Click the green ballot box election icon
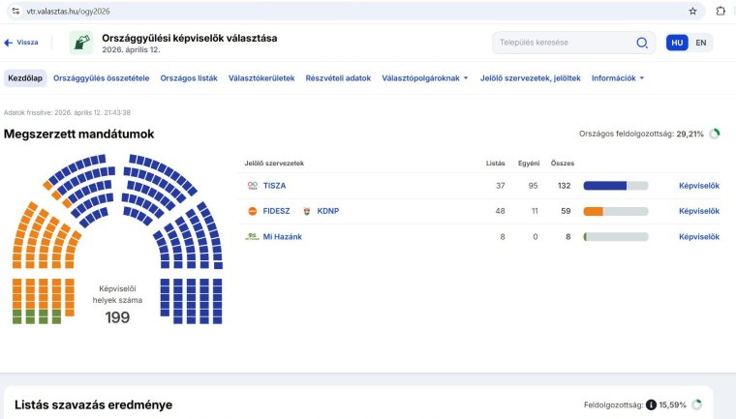 (81, 43)
